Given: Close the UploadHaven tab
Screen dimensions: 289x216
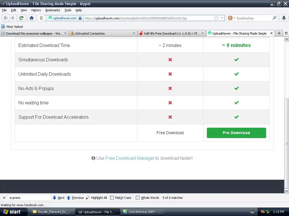Looking at the screenshot, I should tap(272, 33).
